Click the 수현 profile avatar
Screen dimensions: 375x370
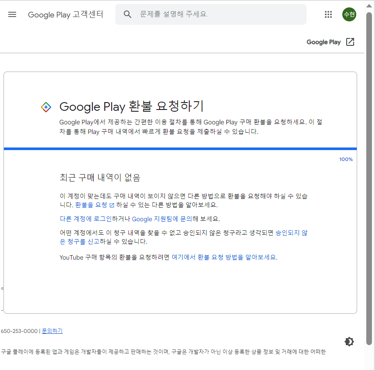(x=349, y=14)
